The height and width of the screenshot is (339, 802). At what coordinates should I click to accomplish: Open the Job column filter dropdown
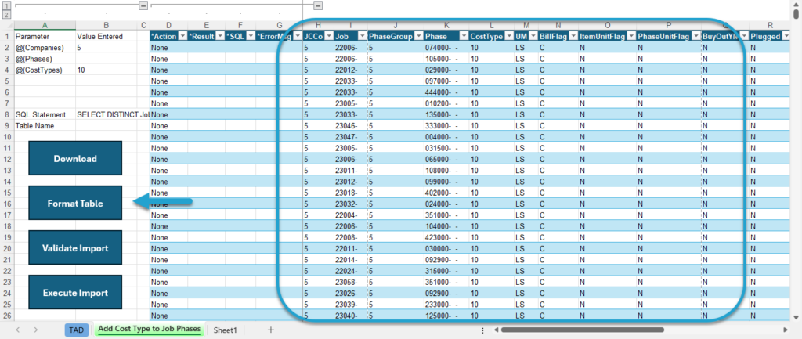coord(362,36)
